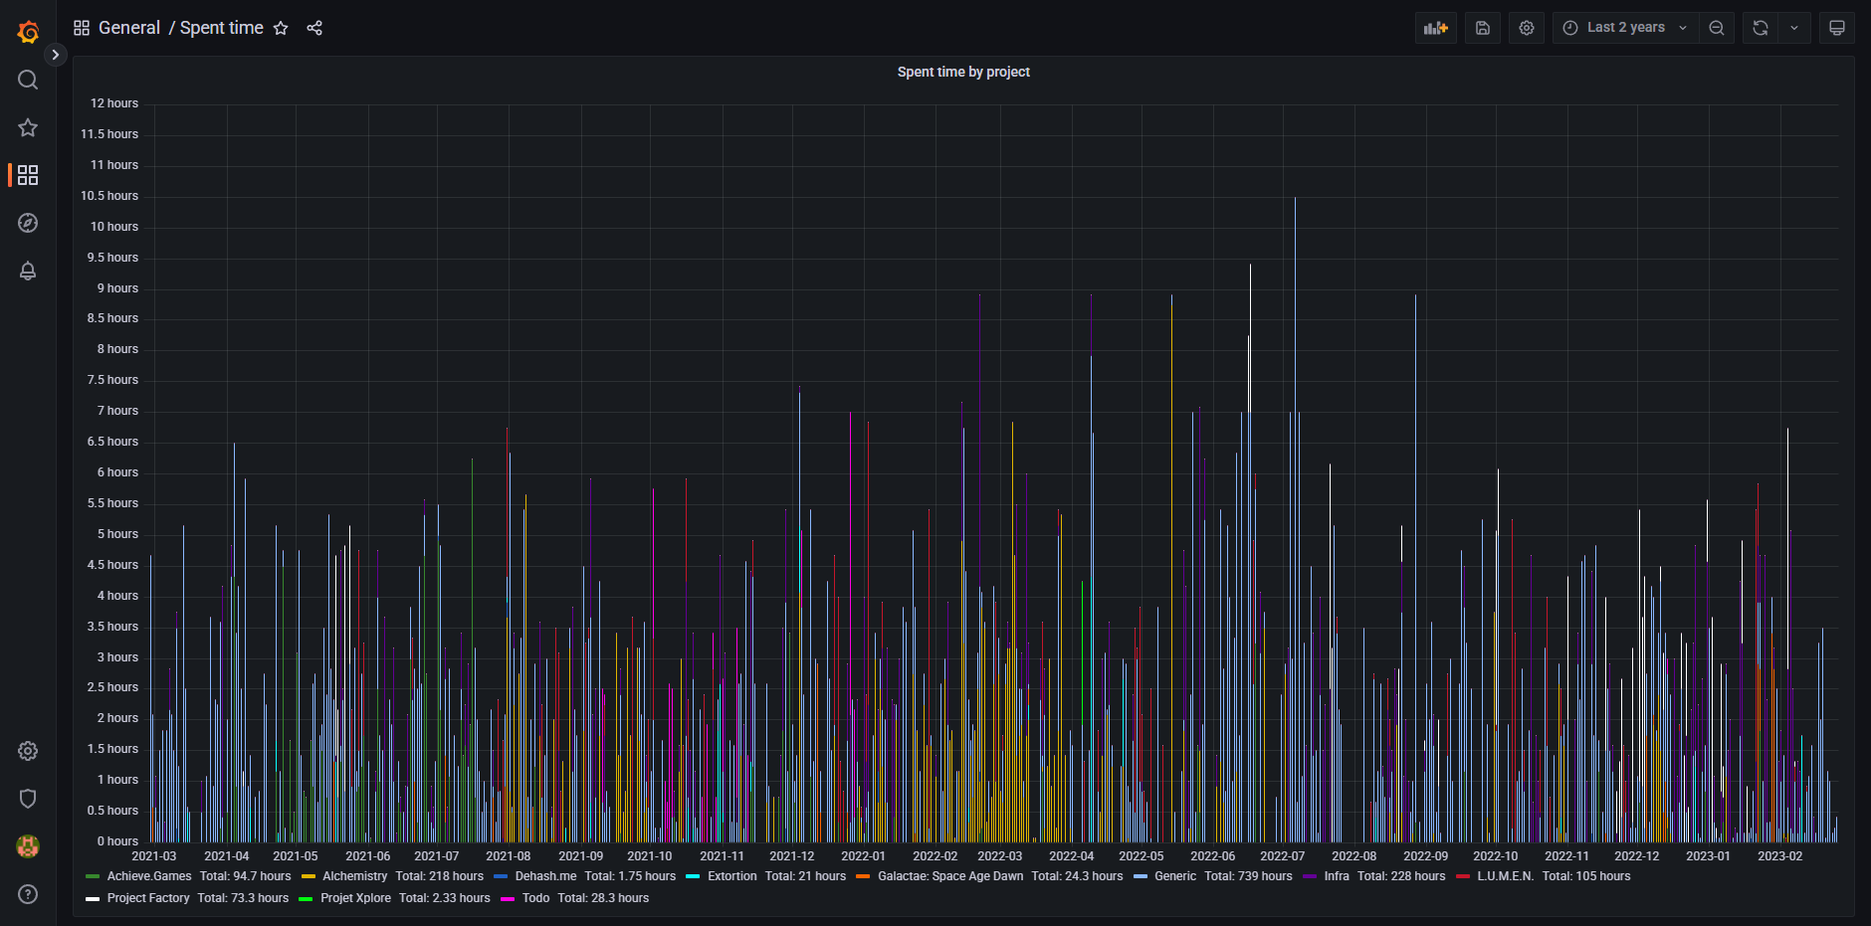This screenshot has width=1871, height=926.
Task: Change the Todo magenta color swatch
Action: tap(508, 898)
